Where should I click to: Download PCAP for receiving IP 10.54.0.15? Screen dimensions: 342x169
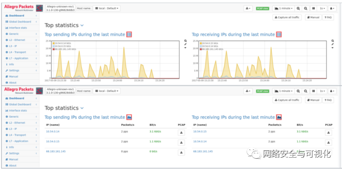328,133
